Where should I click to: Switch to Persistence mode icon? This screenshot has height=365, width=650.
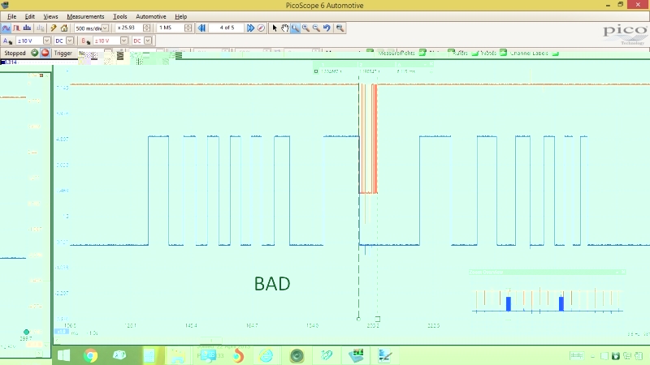pyautogui.click(x=16, y=28)
